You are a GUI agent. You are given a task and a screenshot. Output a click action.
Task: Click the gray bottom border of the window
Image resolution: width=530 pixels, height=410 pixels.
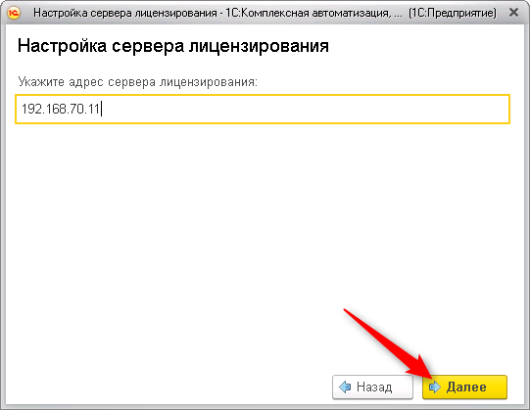pos(265,407)
